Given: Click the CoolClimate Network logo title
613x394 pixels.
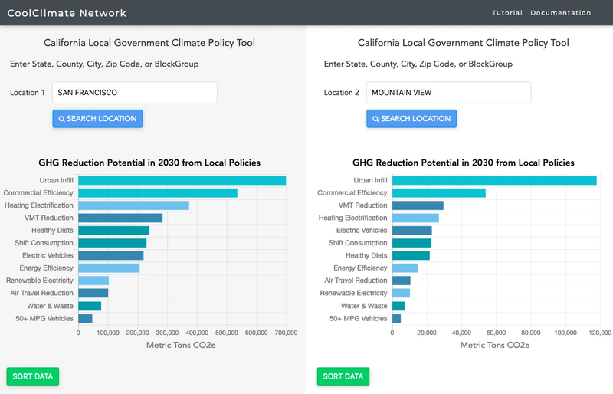Looking at the screenshot, I should 67,13.
